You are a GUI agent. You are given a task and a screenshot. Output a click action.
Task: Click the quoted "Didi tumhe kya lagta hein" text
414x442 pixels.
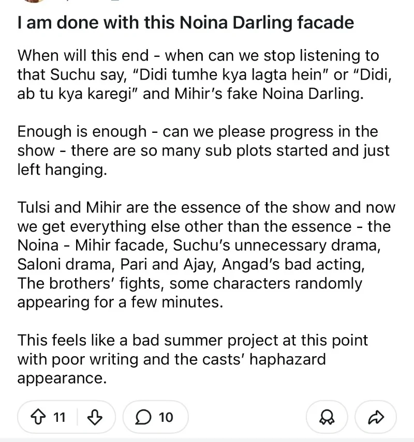[x=235, y=74]
